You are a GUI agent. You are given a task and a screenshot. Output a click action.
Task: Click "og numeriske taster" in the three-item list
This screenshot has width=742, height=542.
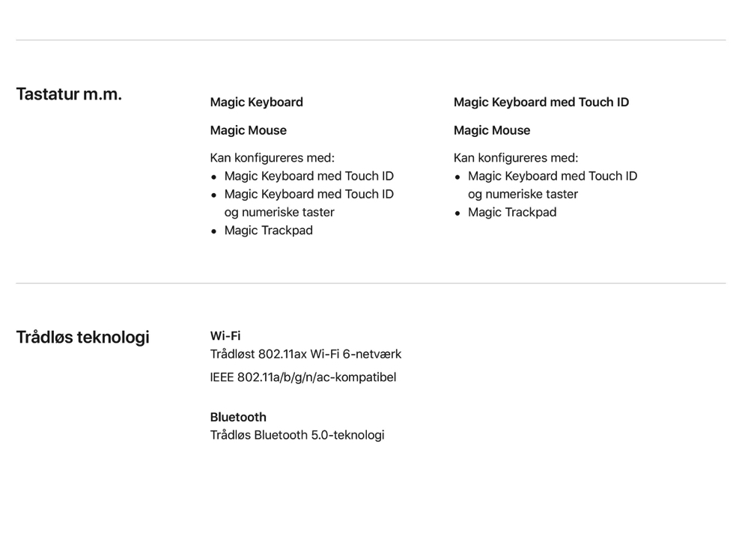click(x=279, y=212)
